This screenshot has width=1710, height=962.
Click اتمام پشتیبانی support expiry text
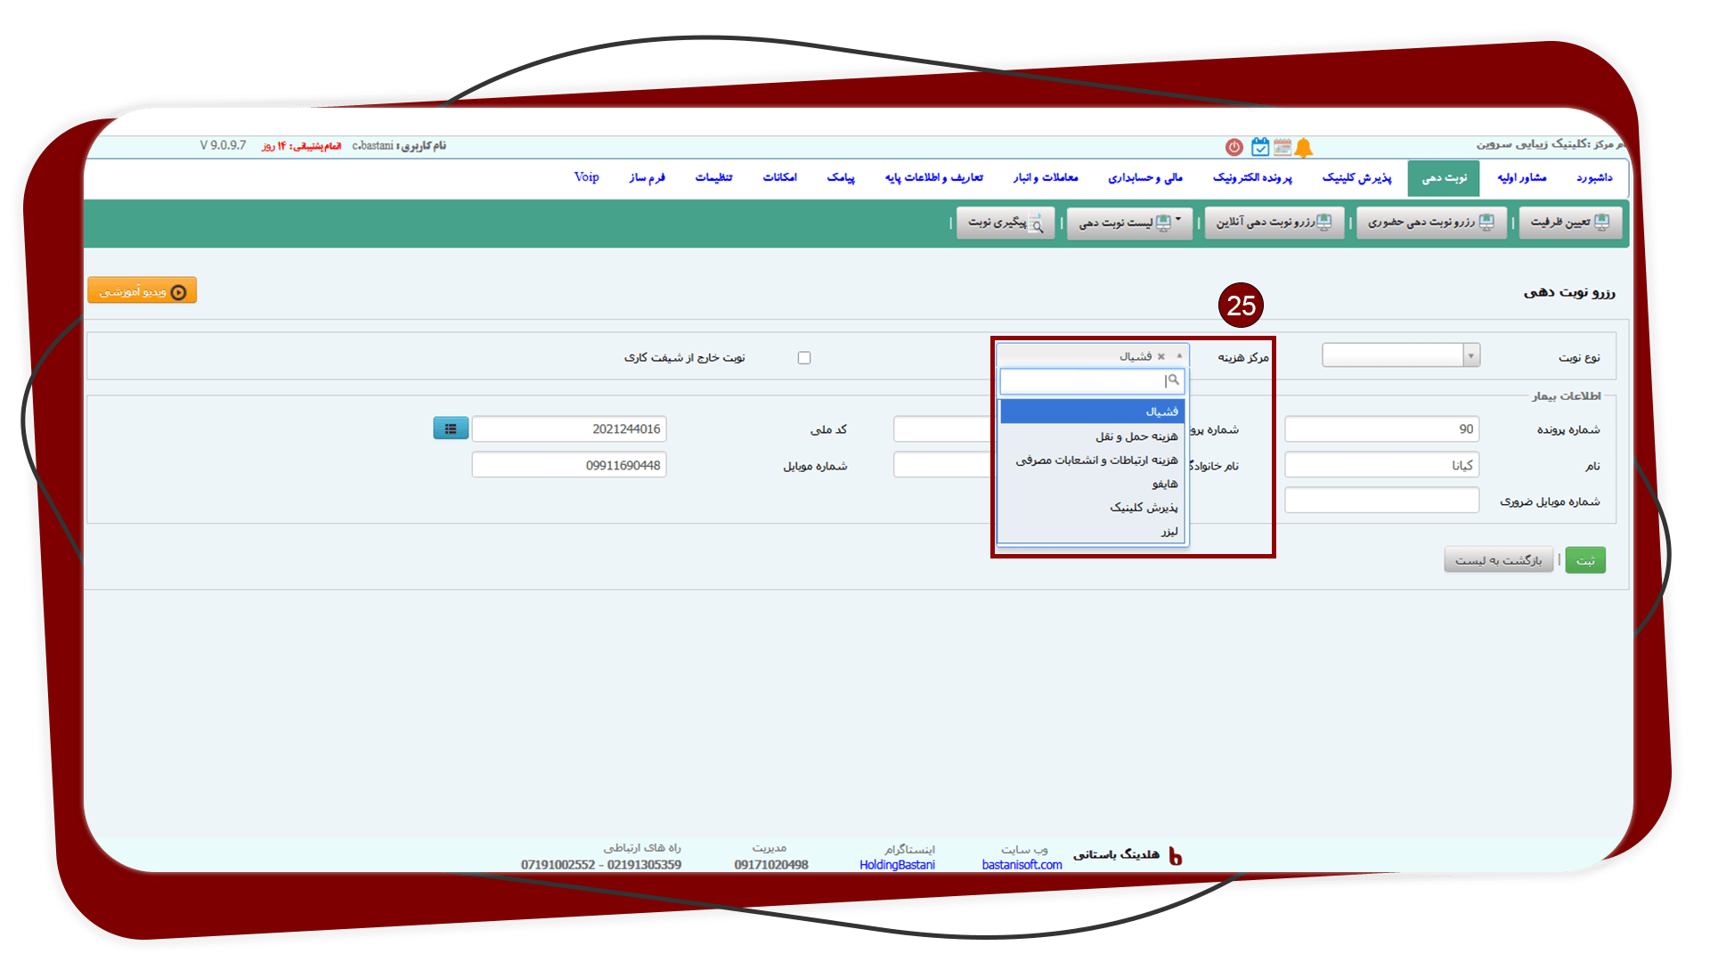tap(301, 145)
